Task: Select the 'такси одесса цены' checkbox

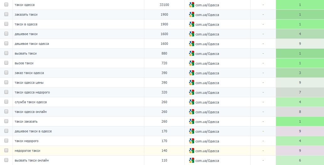Action: coord(6,82)
